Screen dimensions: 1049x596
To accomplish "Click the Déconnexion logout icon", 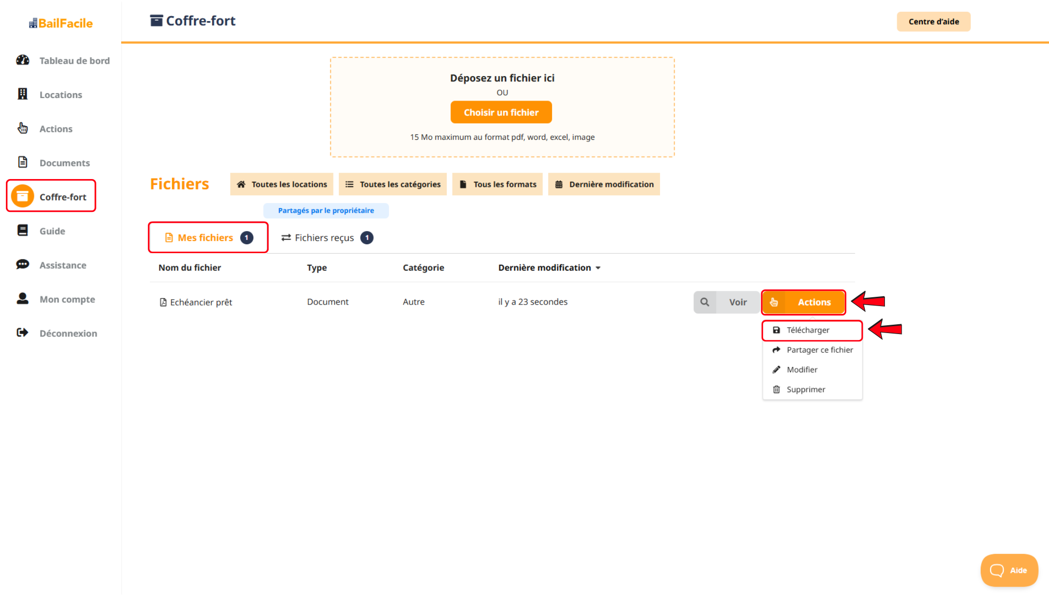I will point(23,333).
